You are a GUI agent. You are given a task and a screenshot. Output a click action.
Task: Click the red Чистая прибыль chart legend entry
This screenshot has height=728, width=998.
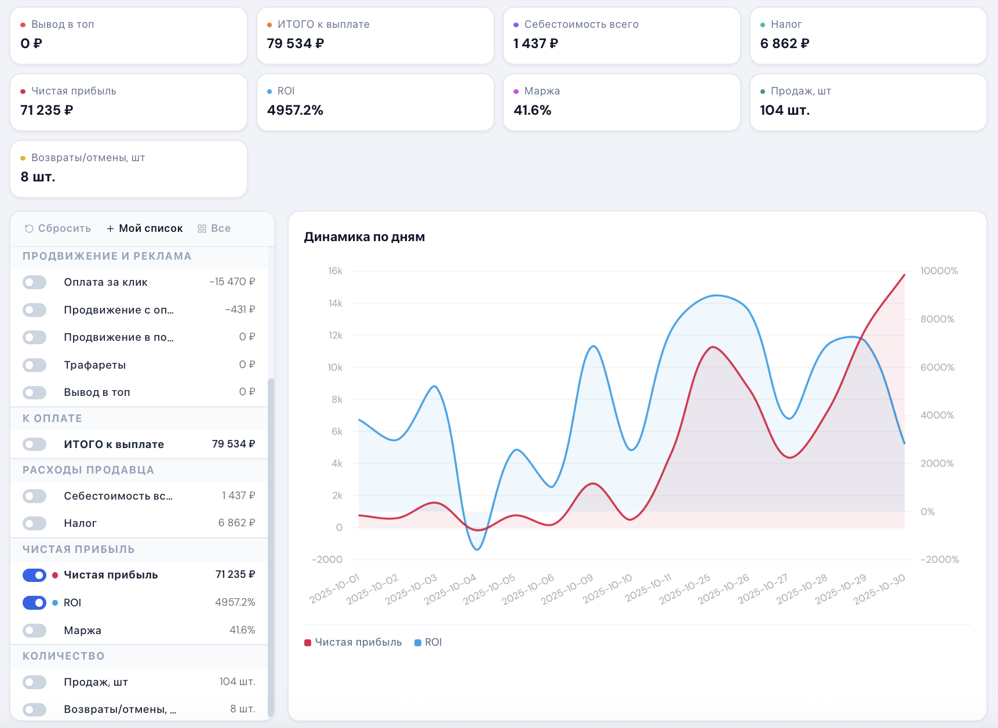coord(353,642)
